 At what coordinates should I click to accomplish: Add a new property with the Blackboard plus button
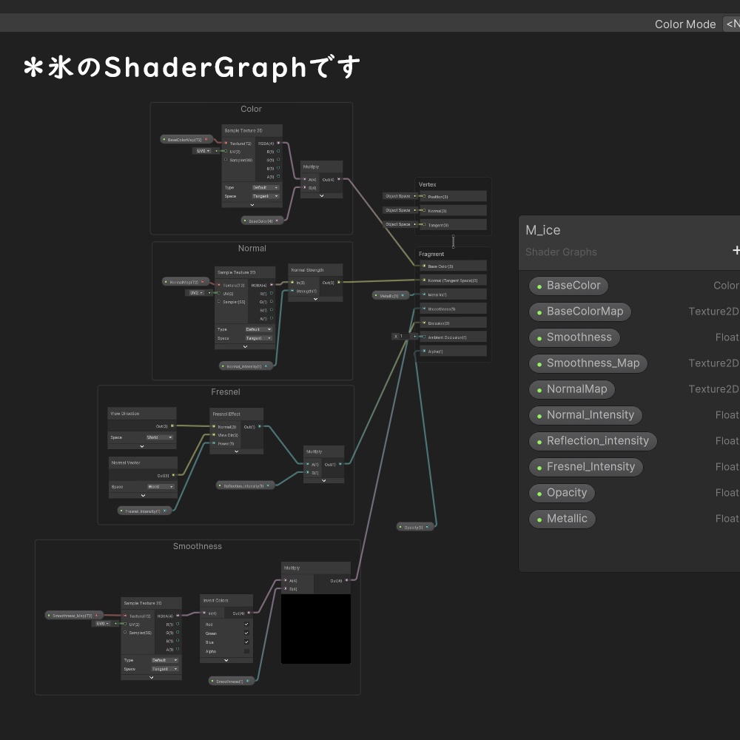(x=736, y=250)
